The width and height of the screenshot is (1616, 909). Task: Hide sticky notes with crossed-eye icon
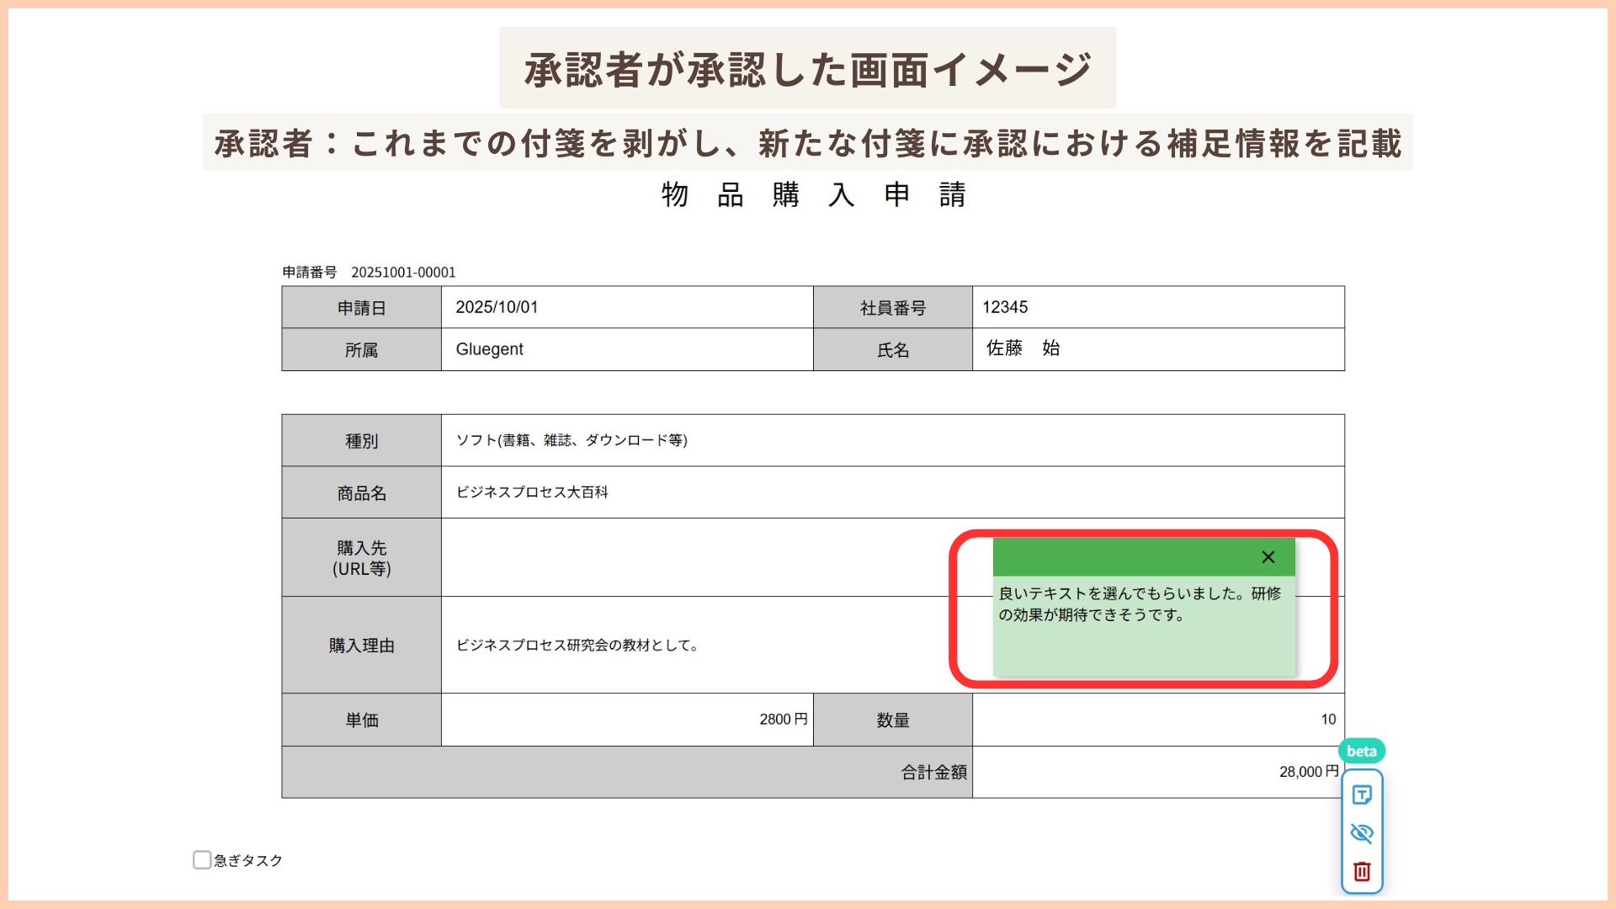pyautogui.click(x=1362, y=833)
